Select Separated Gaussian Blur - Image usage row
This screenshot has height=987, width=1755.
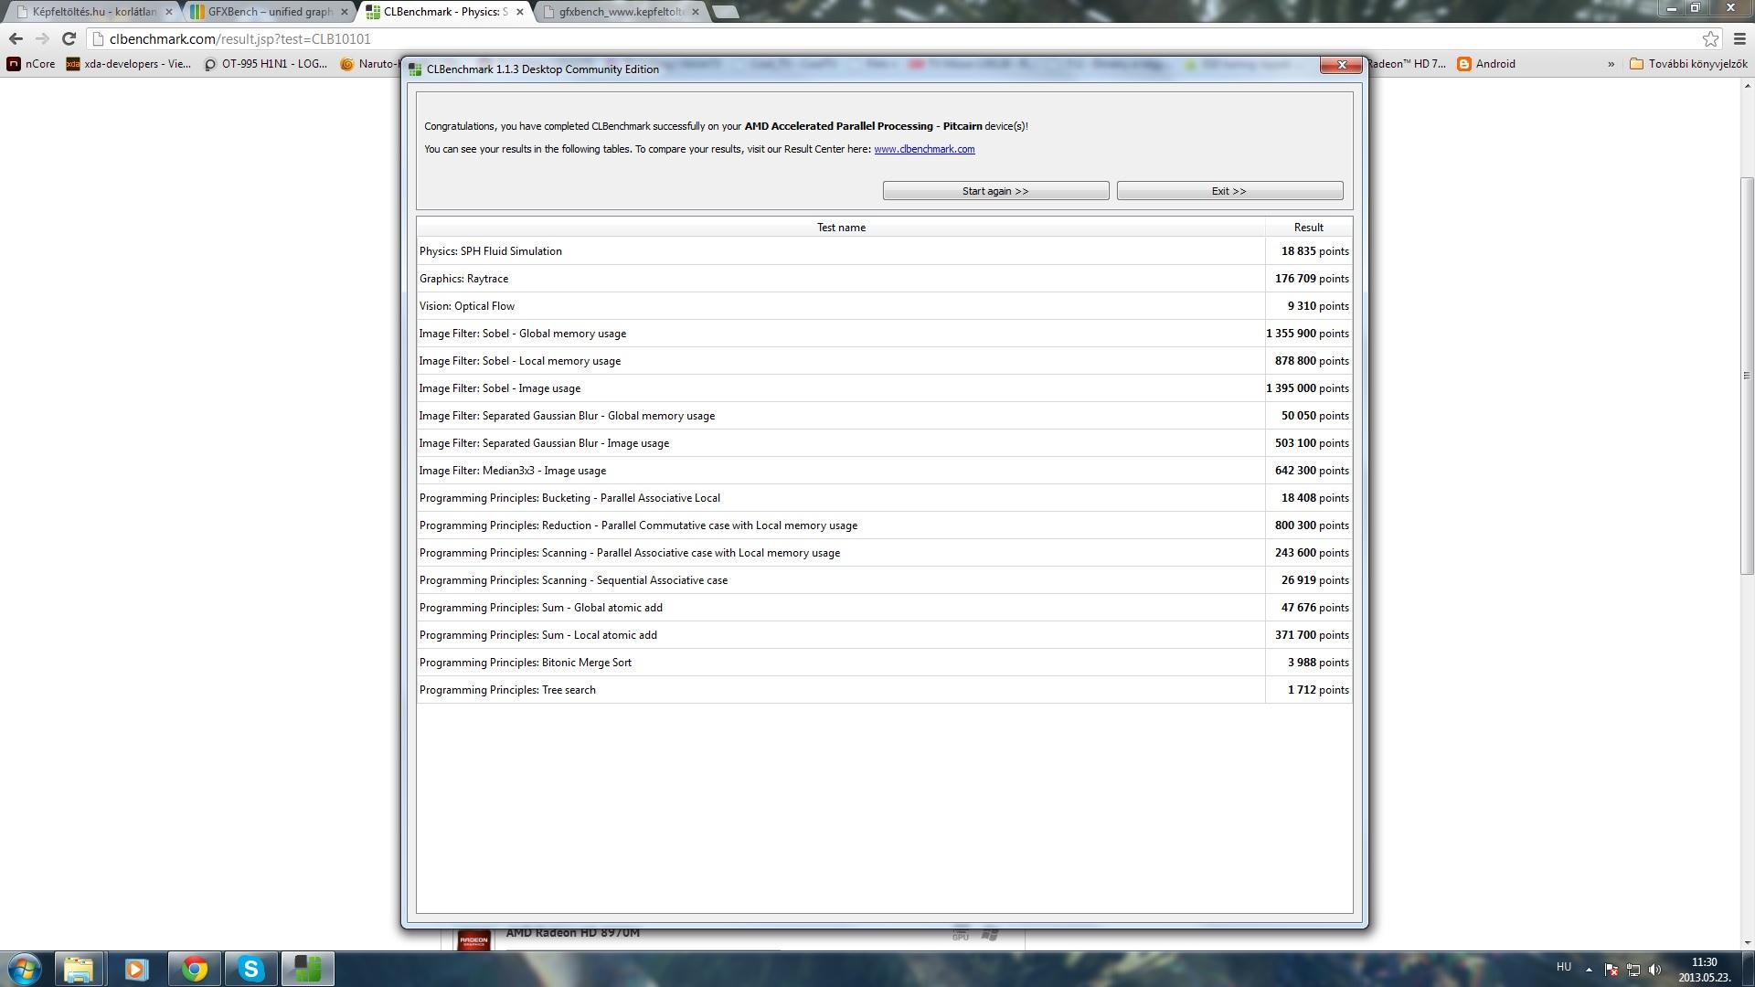point(884,443)
